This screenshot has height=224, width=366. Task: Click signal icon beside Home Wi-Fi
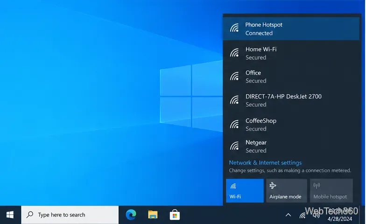pos(234,52)
